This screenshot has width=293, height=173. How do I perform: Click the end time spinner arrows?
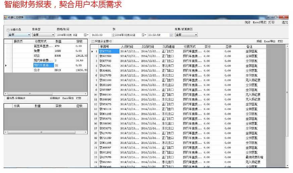pyautogui.click(x=171, y=35)
